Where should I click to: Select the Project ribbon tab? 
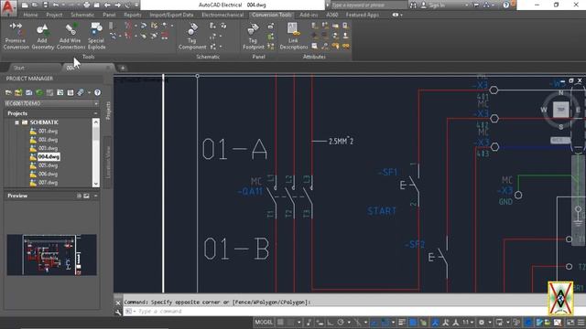point(54,15)
